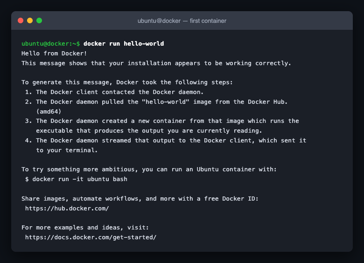
Task: Click step 4 'streamed that output' line
Action: (x=166, y=141)
